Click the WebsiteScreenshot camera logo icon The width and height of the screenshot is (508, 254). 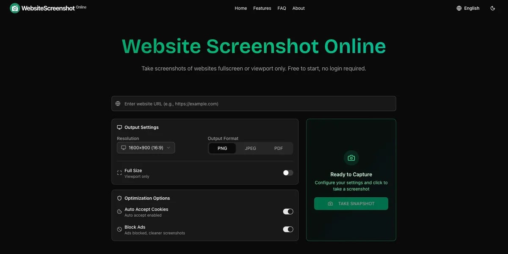[14, 8]
